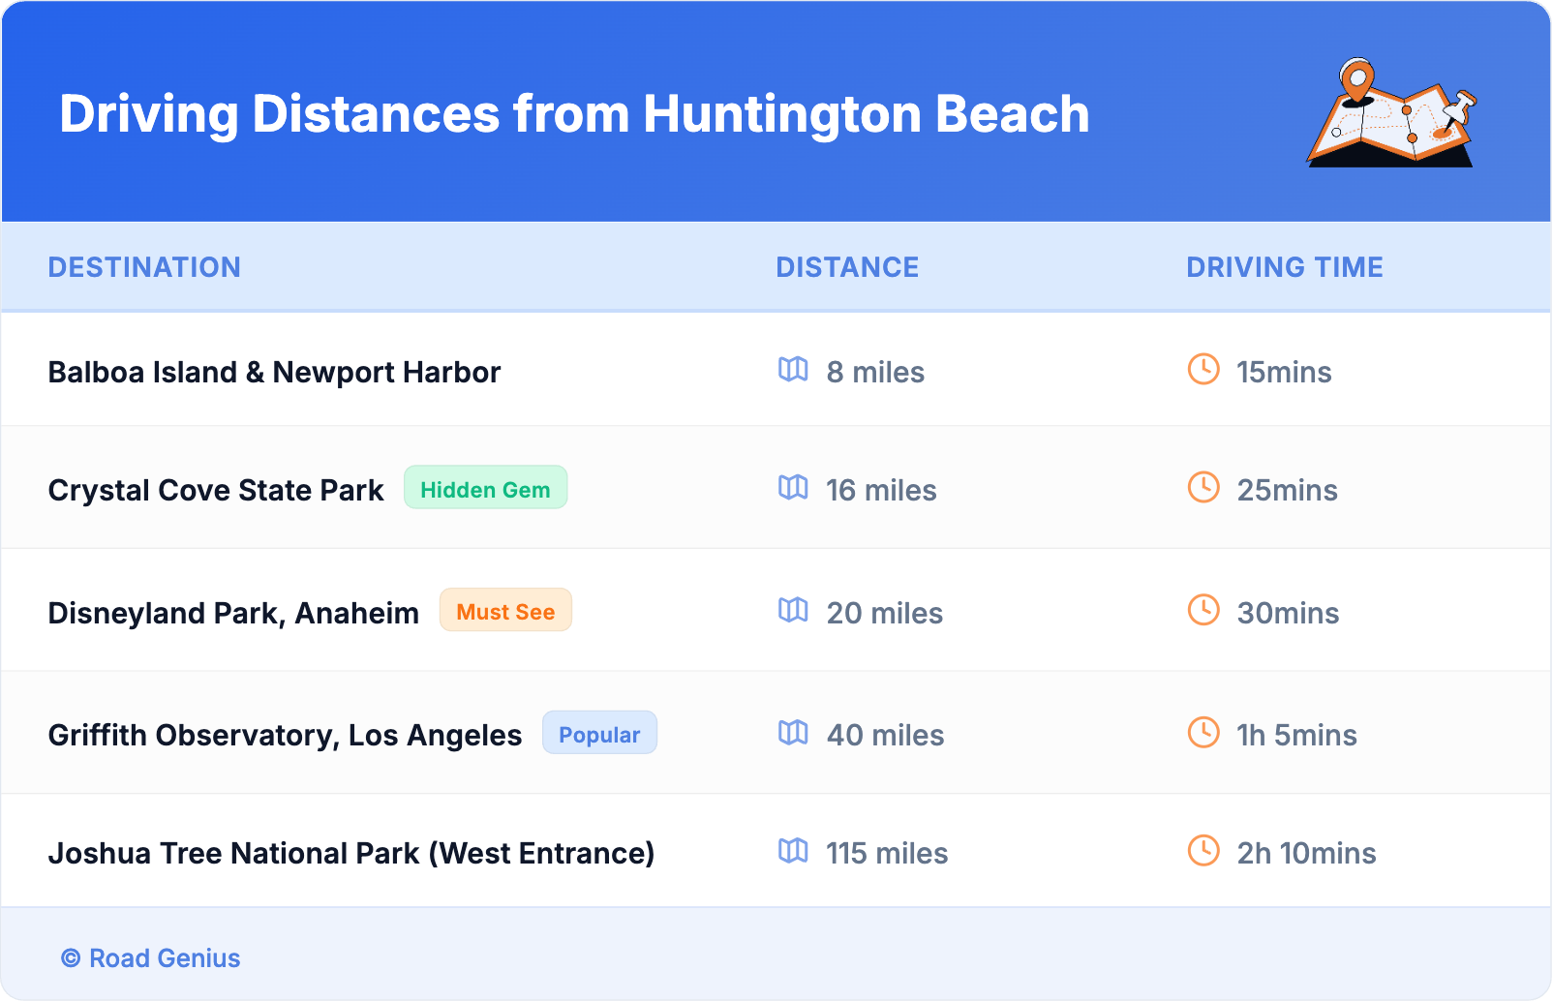Viewport: 1553px width, 1001px height.
Task: Click the map icon beside 8 miles
Action: point(793,370)
